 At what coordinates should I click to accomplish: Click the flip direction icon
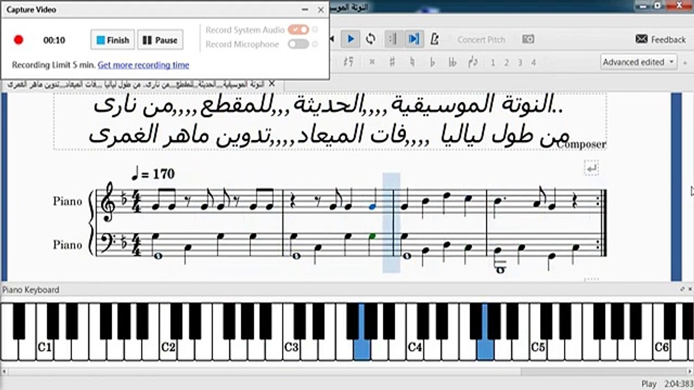point(473,62)
